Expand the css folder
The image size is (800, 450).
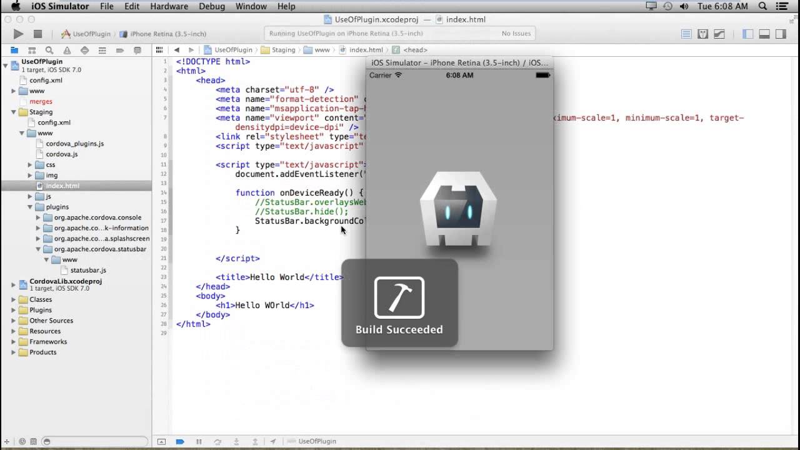point(30,165)
